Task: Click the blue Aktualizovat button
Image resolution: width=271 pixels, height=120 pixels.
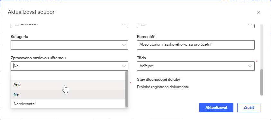Action: [x=216, y=107]
